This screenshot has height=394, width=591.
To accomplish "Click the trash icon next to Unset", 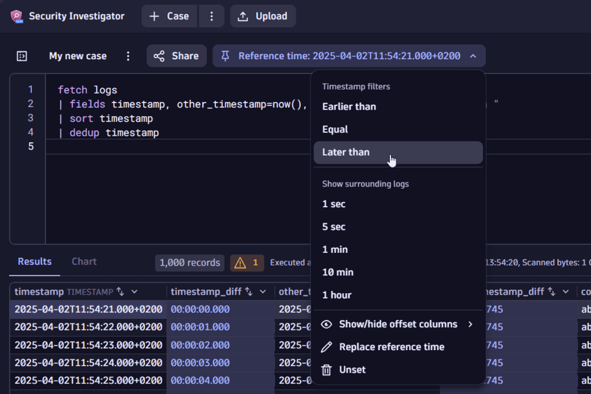I will pyautogui.click(x=326, y=369).
